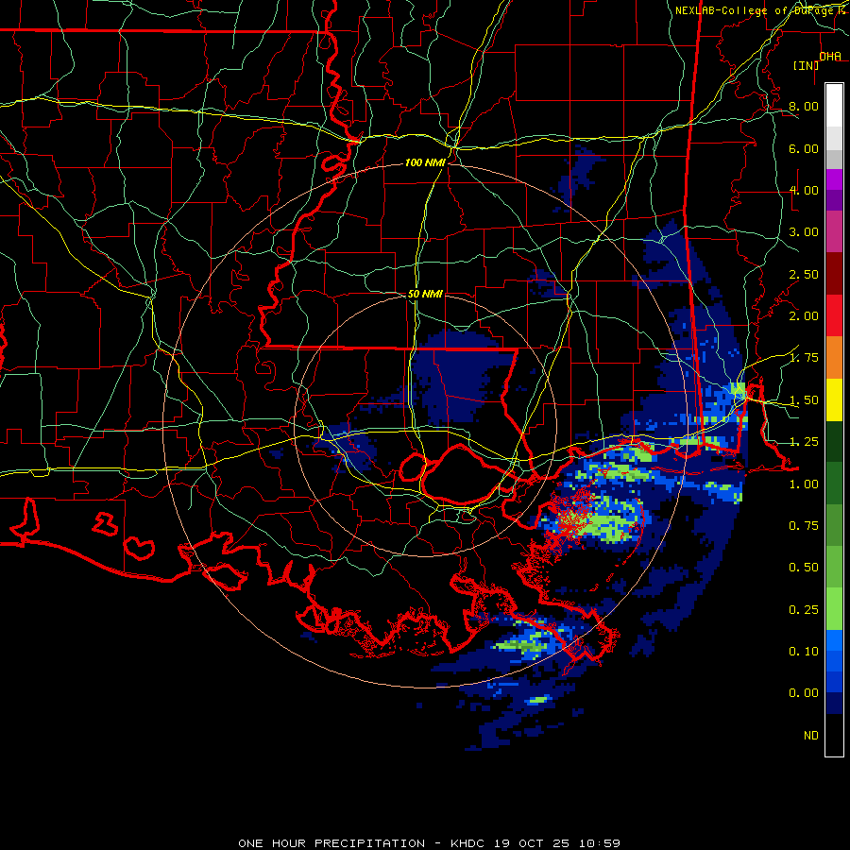Click the 4.00 legend value
The width and height of the screenshot is (850, 850).
pyautogui.click(x=804, y=190)
